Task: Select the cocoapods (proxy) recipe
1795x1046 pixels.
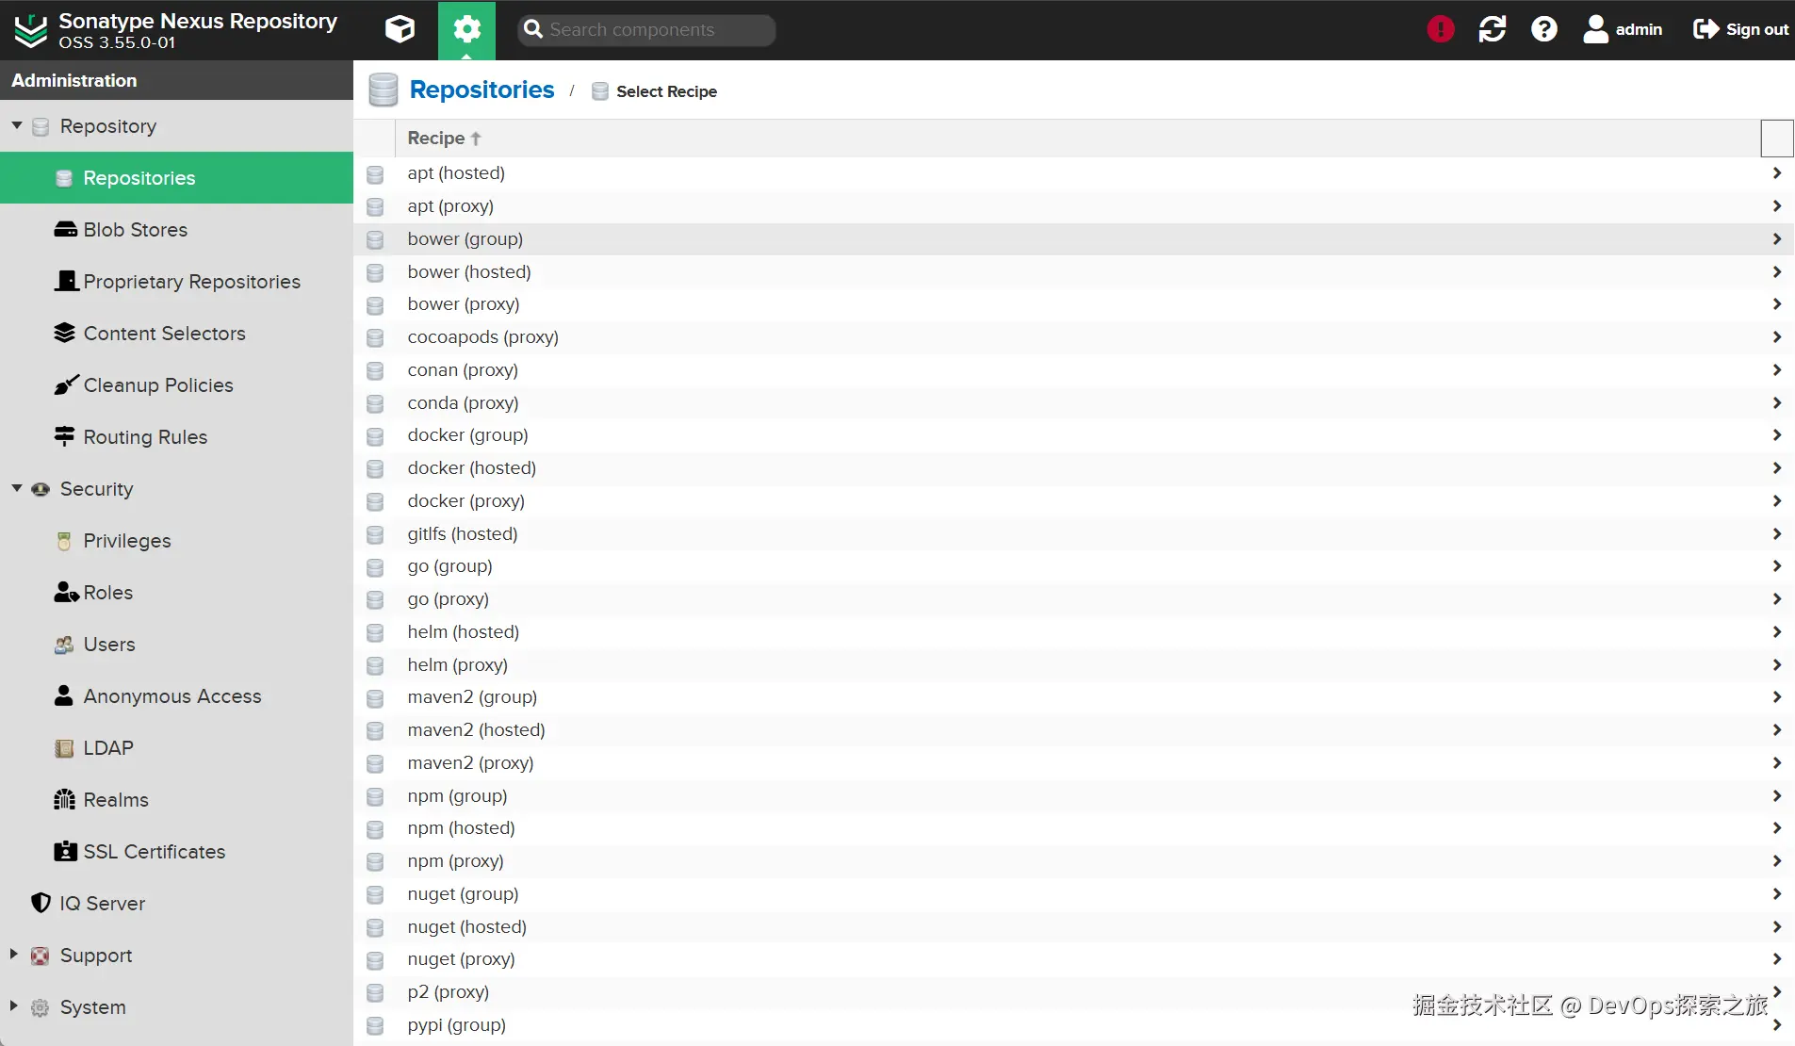Action: pyautogui.click(x=1073, y=337)
